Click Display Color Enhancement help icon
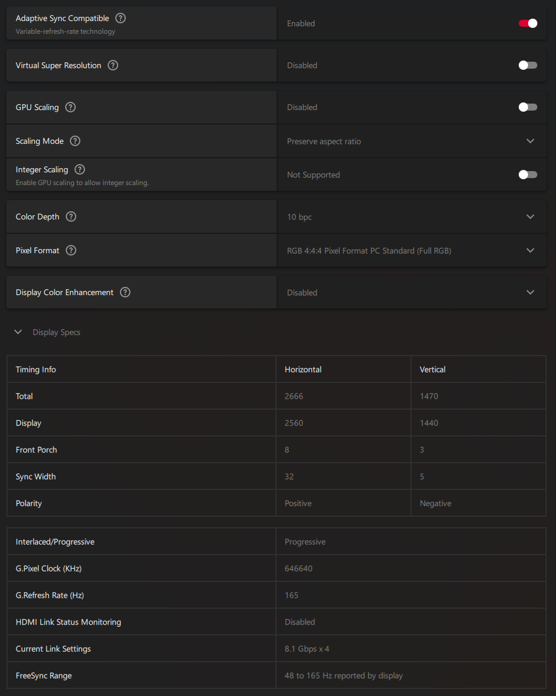556x696 pixels. click(125, 292)
